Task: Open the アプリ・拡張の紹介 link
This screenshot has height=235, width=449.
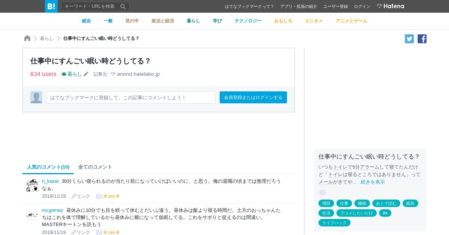Action: click(299, 6)
